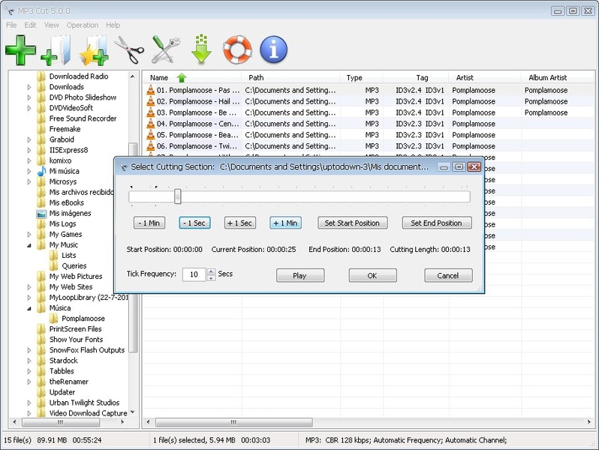Expand the Downloads folder in tree
This screenshot has width=599, height=450.
(x=30, y=87)
